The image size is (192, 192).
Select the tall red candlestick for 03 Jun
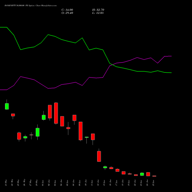(56, 113)
